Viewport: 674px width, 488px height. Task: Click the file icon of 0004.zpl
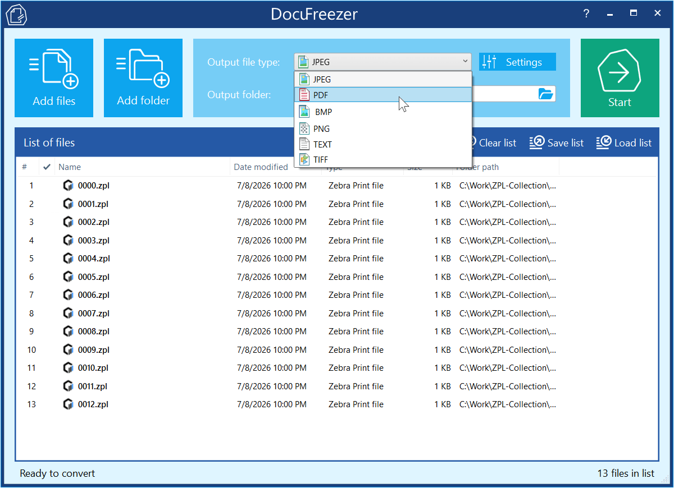click(69, 258)
